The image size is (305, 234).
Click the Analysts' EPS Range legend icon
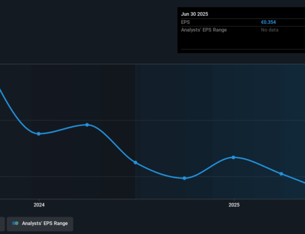(x=15, y=224)
